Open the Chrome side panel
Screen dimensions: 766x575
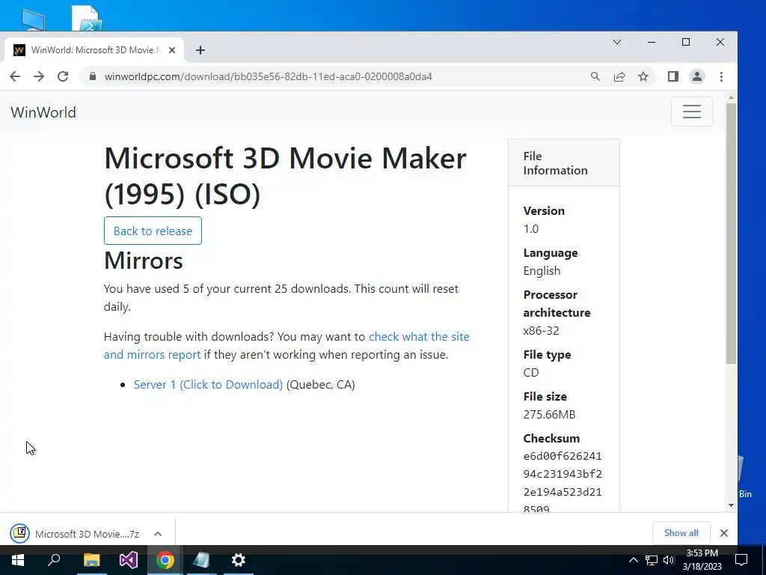673,76
